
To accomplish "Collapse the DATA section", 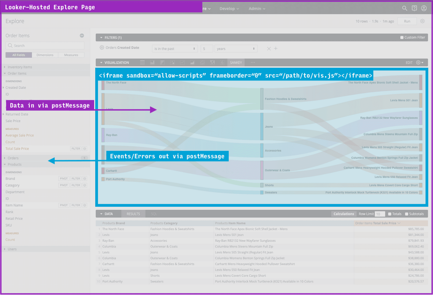I will pyautogui.click(x=101, y=214).
